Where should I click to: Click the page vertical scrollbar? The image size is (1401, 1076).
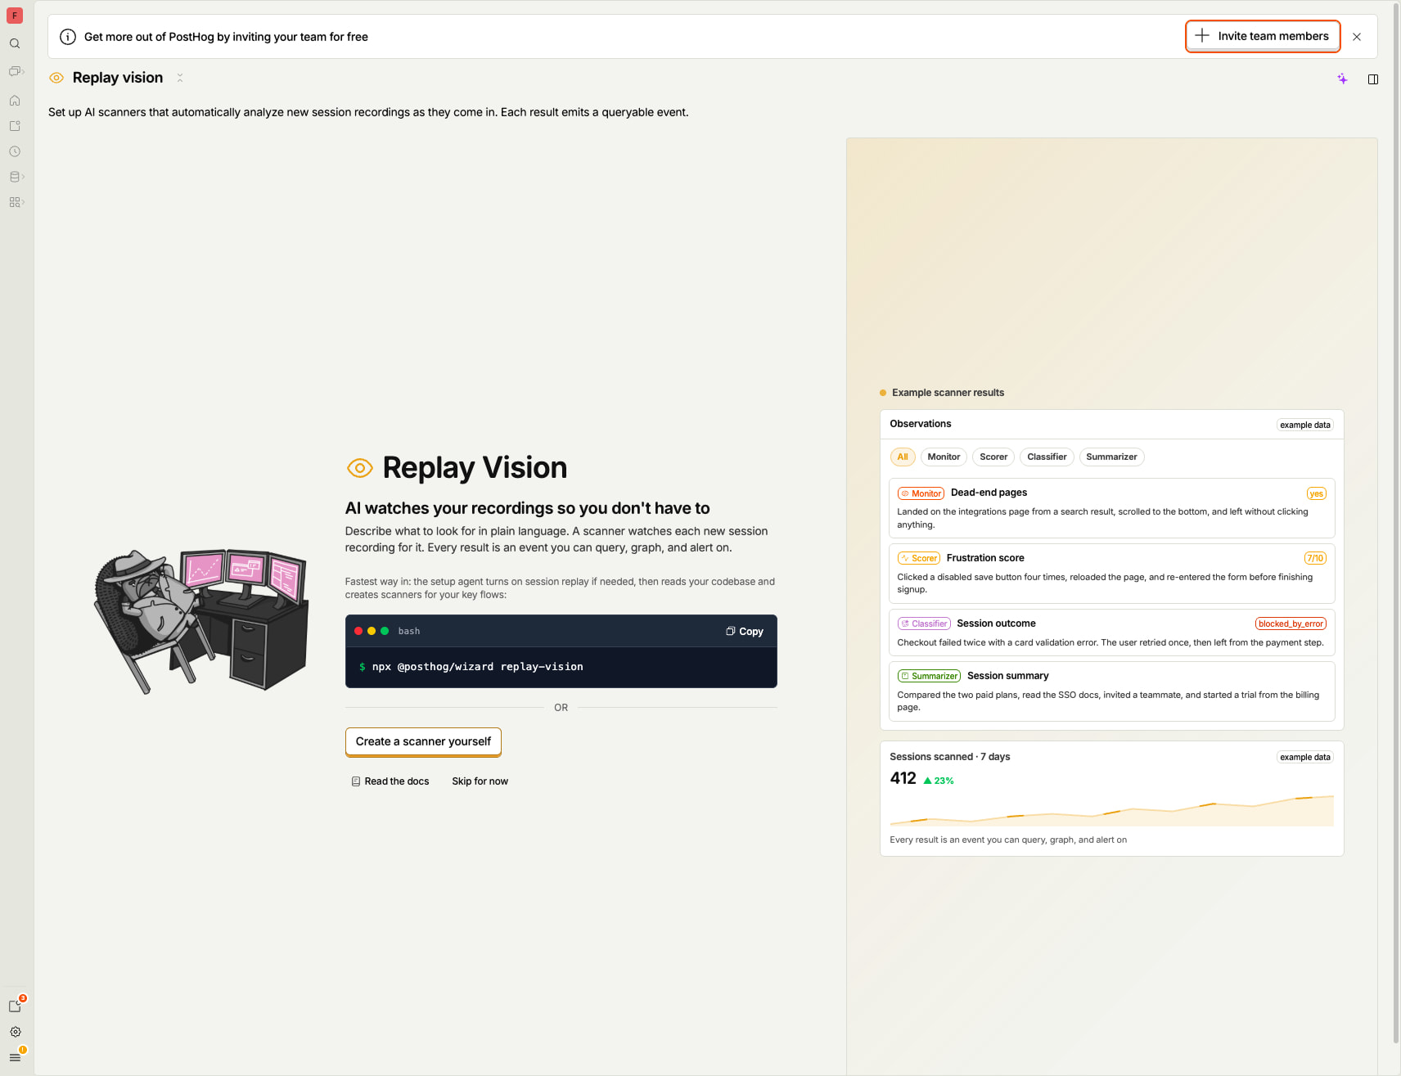[1396, 524]
